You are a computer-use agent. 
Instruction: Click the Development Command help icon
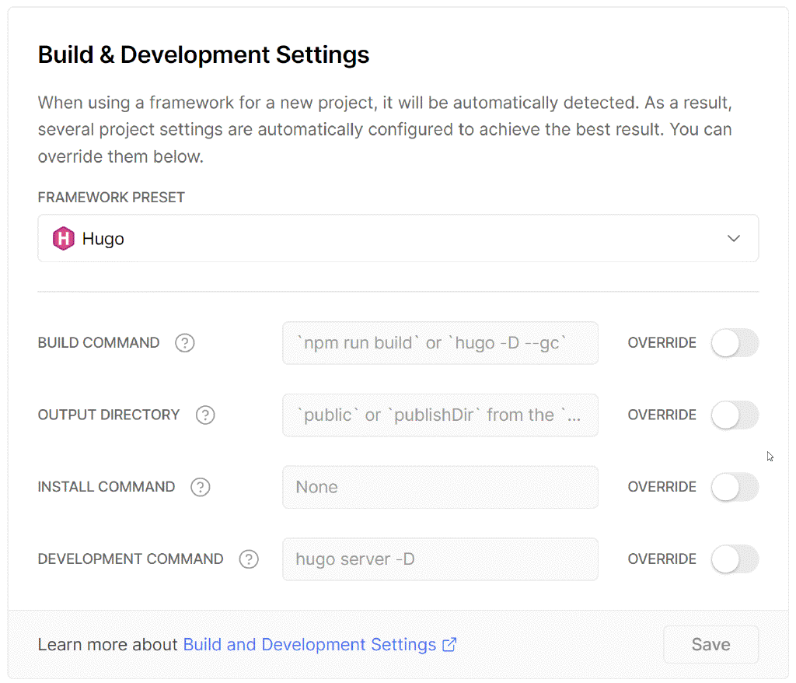249,559
